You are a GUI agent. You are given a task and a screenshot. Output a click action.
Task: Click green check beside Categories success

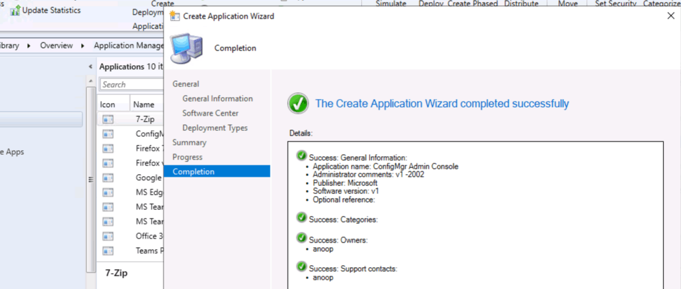tap(301, 217)
